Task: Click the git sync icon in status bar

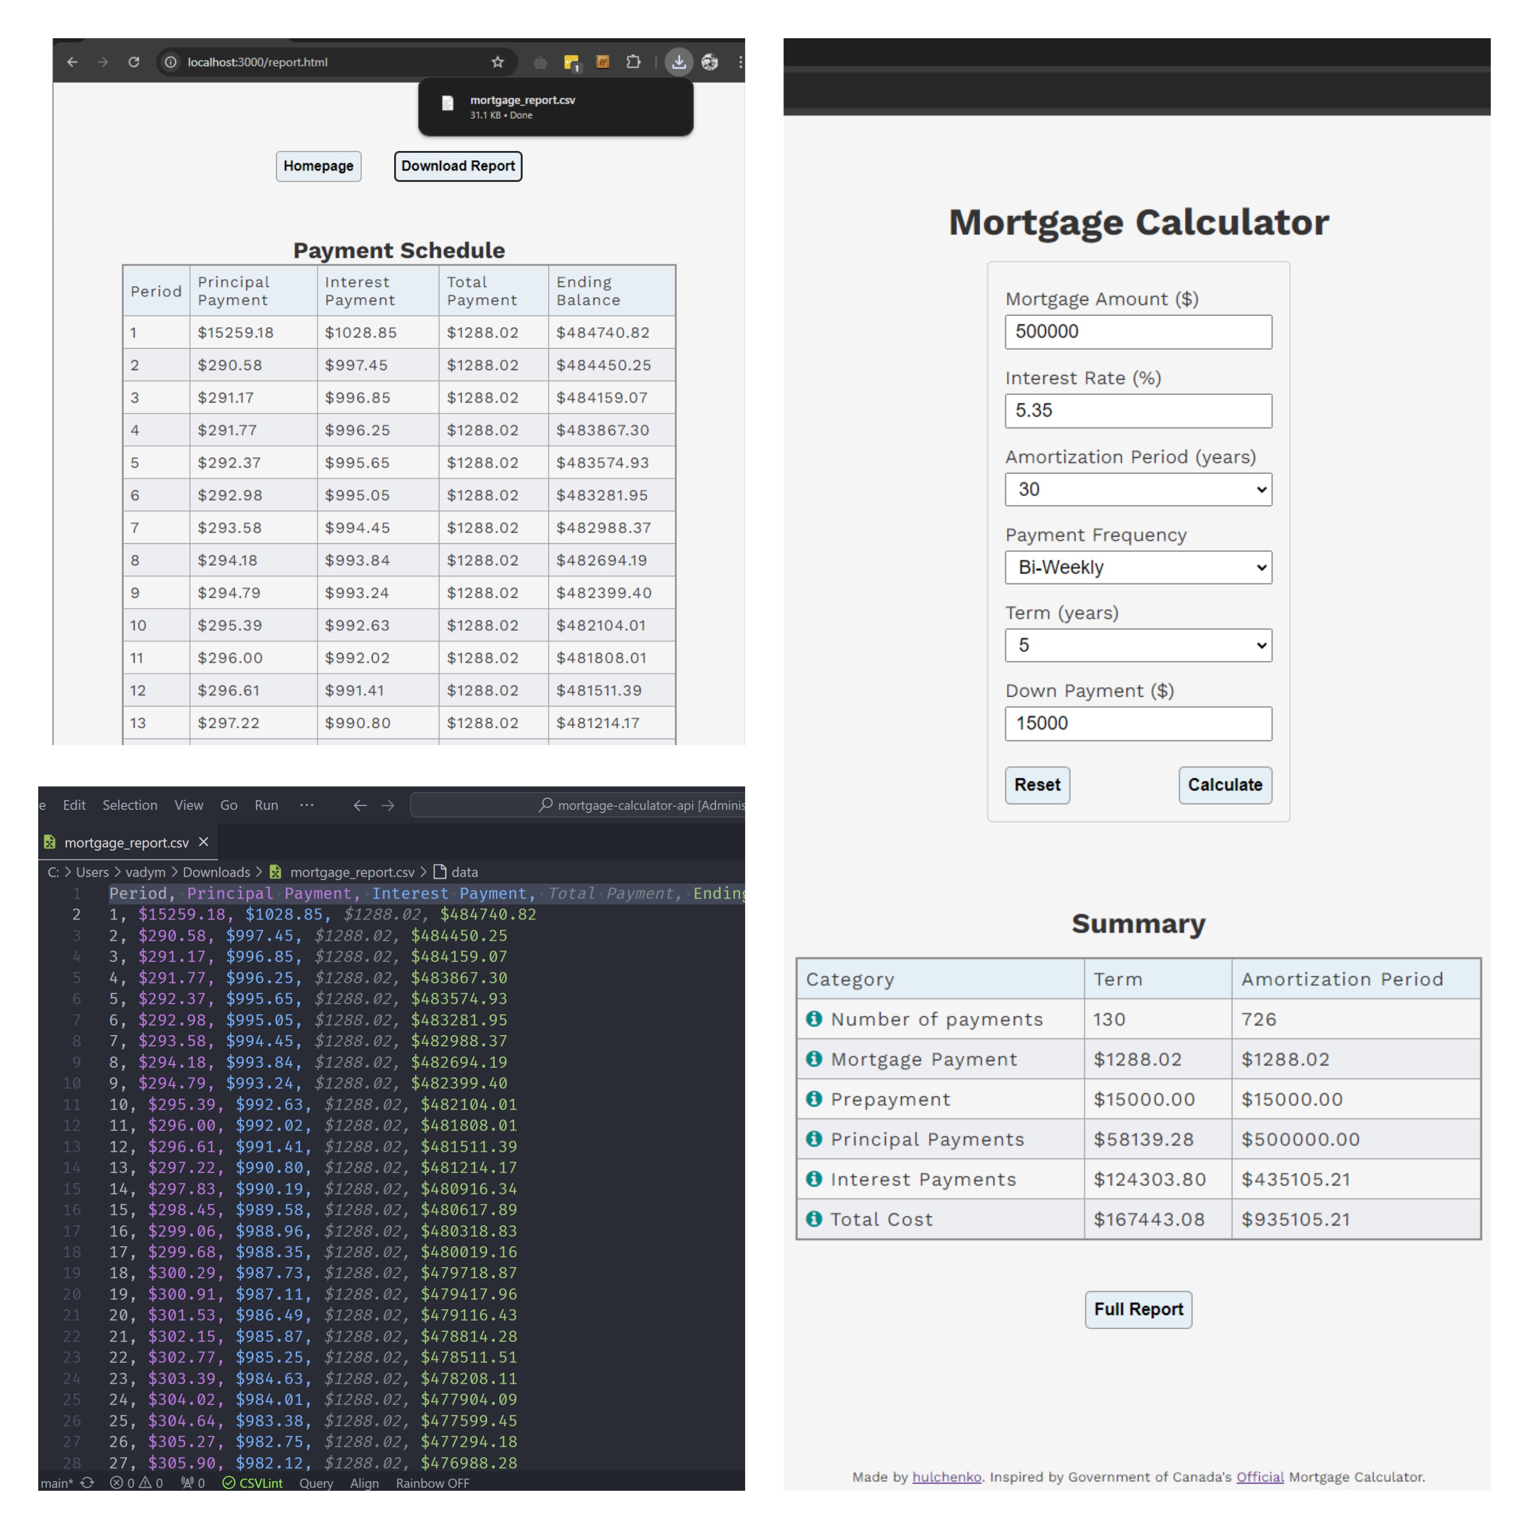Action: click(x=87, y=1482)
